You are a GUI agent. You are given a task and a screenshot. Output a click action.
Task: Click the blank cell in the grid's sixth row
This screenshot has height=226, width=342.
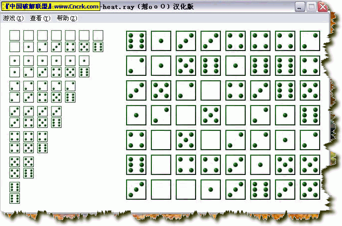(161, 165)
